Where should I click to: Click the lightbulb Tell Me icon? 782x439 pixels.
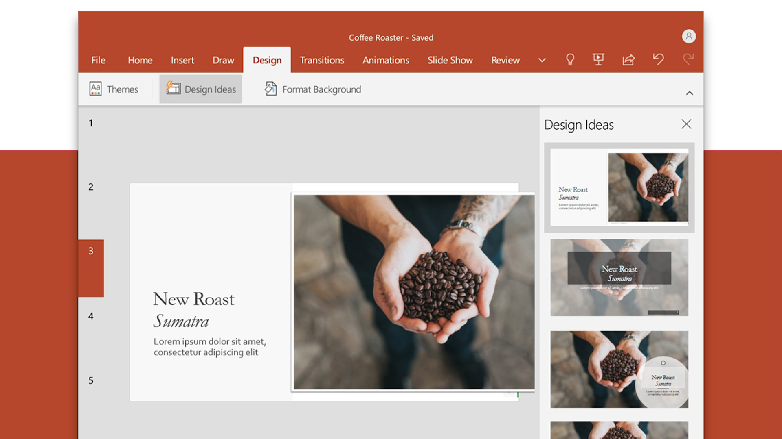570,60
